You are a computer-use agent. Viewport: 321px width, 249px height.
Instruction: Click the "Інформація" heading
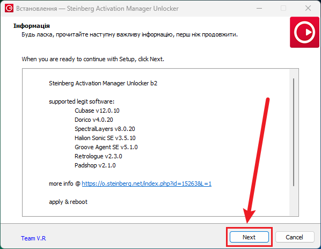pos(32,26)
